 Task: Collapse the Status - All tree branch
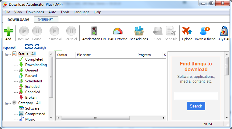click(x=7, y=54)
